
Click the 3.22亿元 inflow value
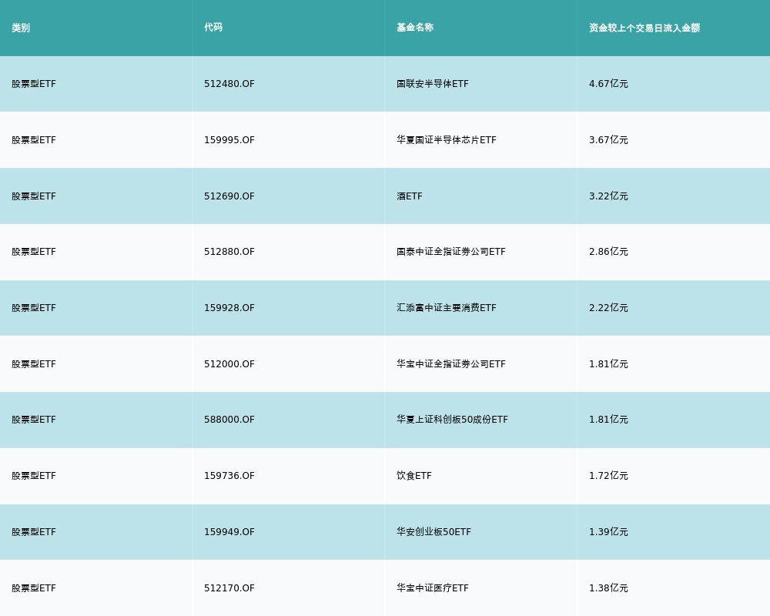tap(608, 196)
